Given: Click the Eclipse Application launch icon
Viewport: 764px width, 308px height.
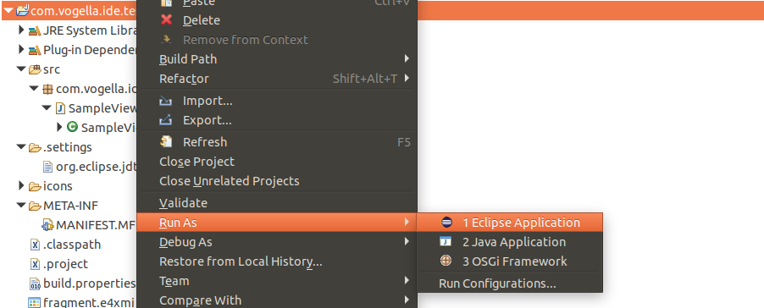Looking at the screenshot, I should click(446, 223).
